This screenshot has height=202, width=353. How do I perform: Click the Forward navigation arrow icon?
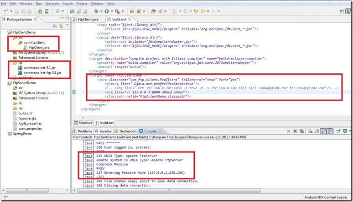213,11
